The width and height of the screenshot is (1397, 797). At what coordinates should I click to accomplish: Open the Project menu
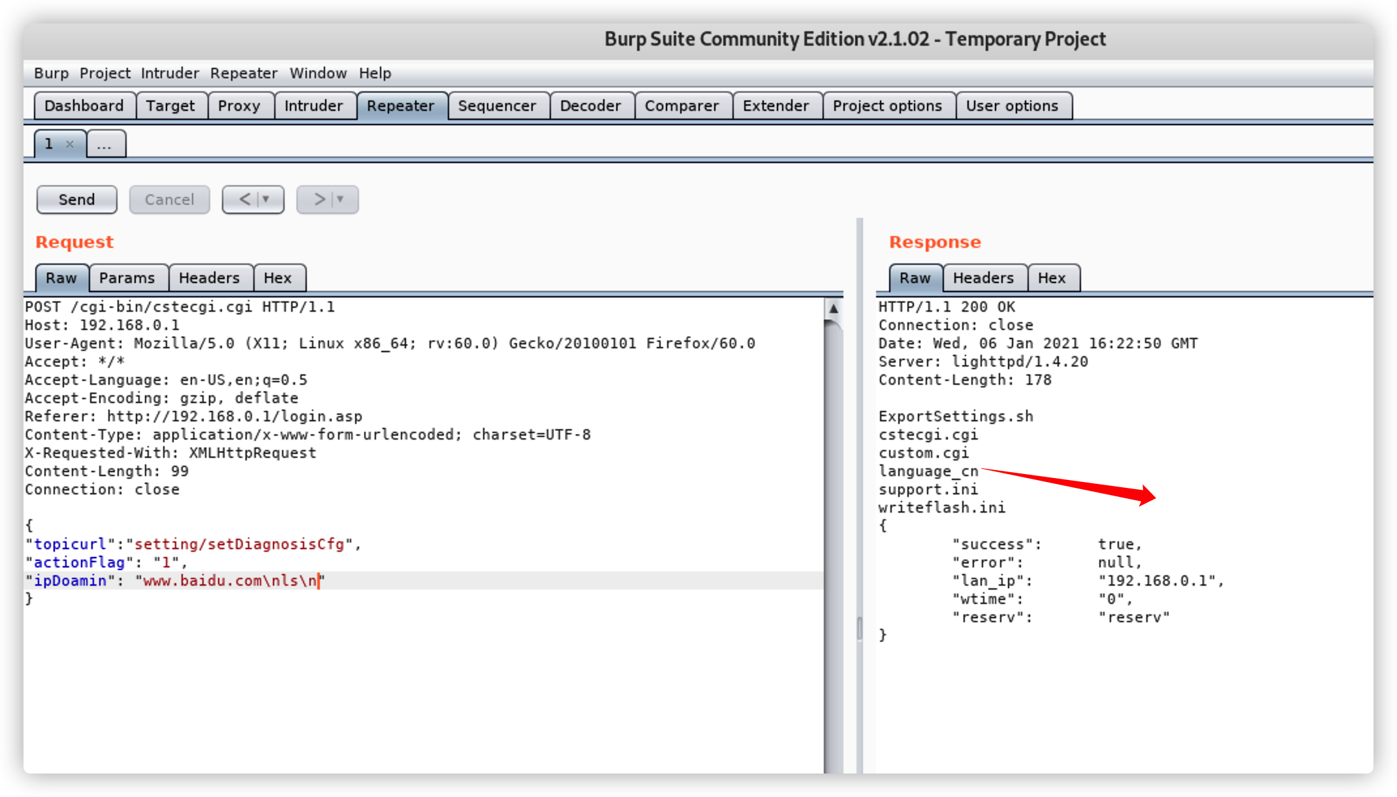coord(105,73)
